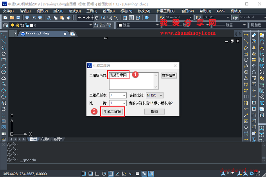Click the white layer color swatch

click(32, 25)
